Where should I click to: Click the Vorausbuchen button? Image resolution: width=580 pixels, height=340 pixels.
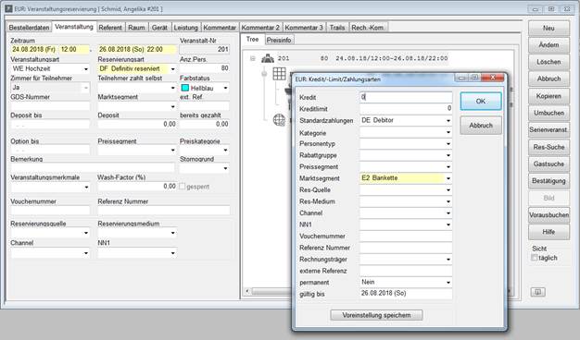(548, 214)
